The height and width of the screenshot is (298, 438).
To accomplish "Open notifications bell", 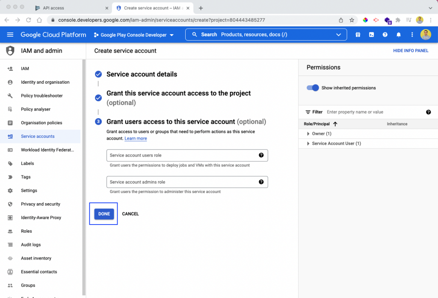I will point(399,35).
